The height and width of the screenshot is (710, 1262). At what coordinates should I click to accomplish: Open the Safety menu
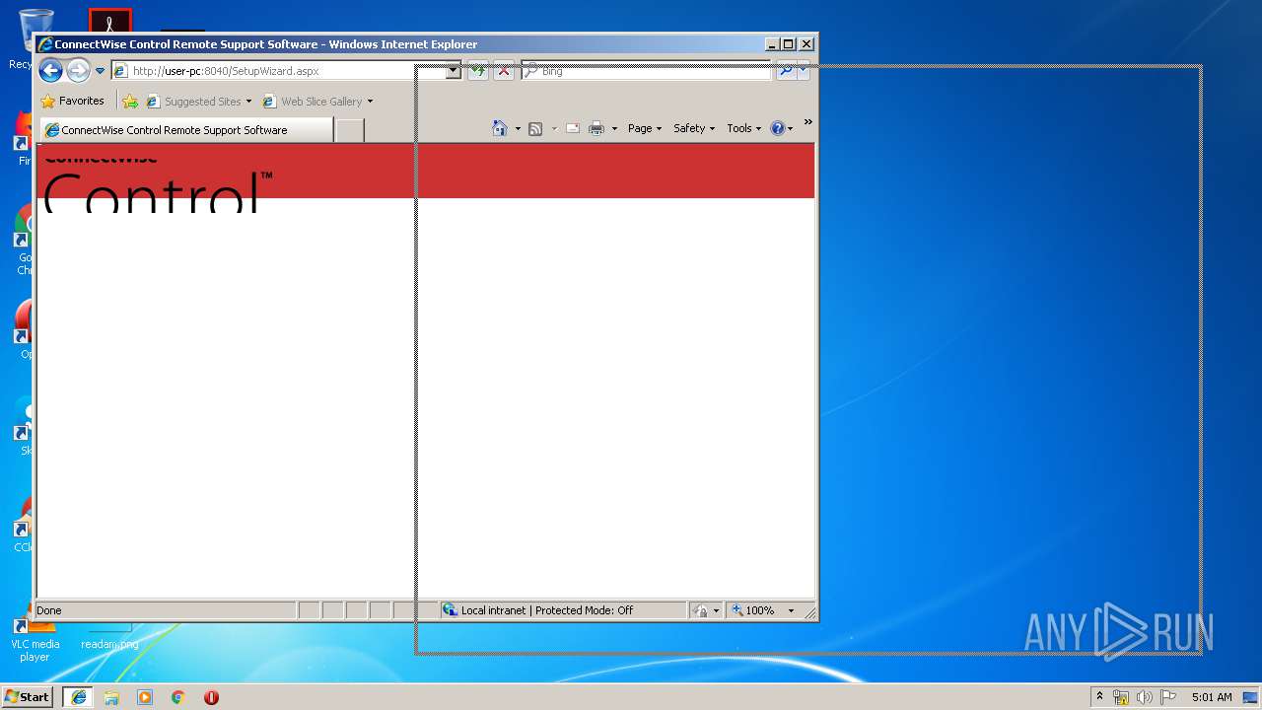(x=694, y=128)
